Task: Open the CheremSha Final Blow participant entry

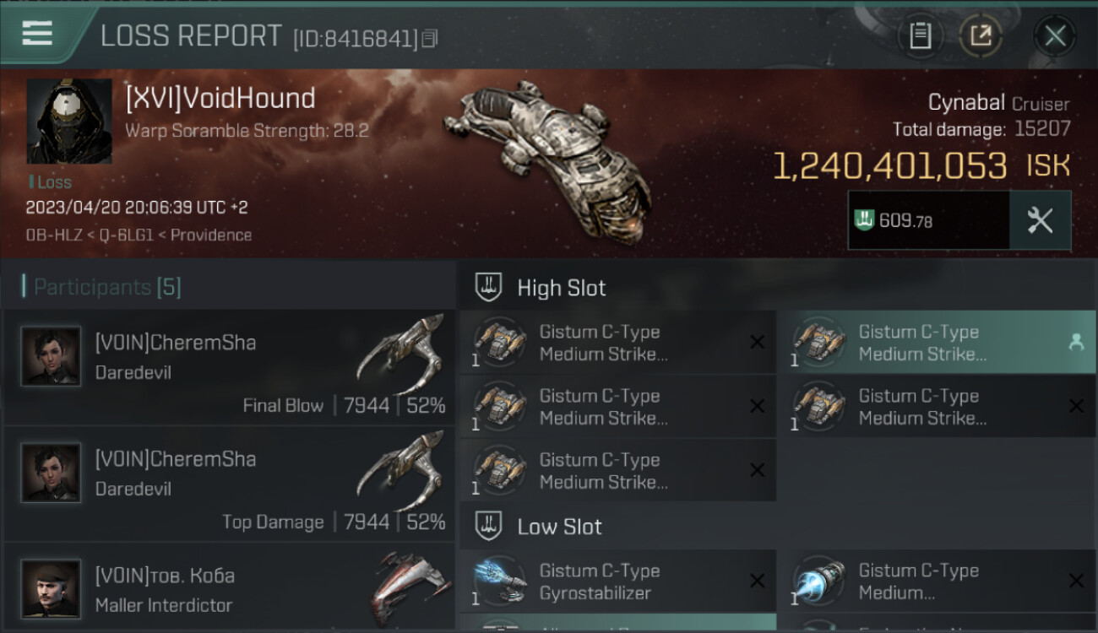Action: pos(229,367)
